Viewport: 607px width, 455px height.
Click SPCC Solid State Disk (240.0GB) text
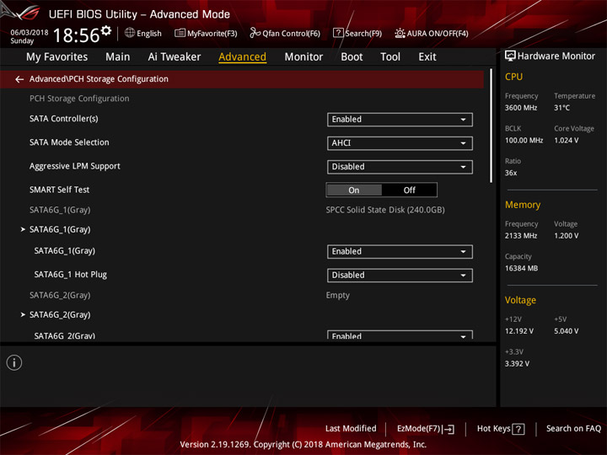tap(385, 210)
